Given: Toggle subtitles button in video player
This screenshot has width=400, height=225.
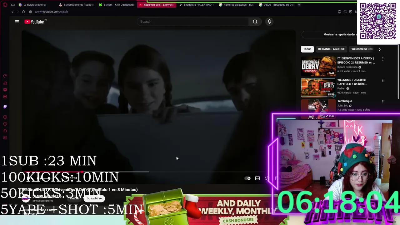Looking at the screenshot, I should (257, 178).
